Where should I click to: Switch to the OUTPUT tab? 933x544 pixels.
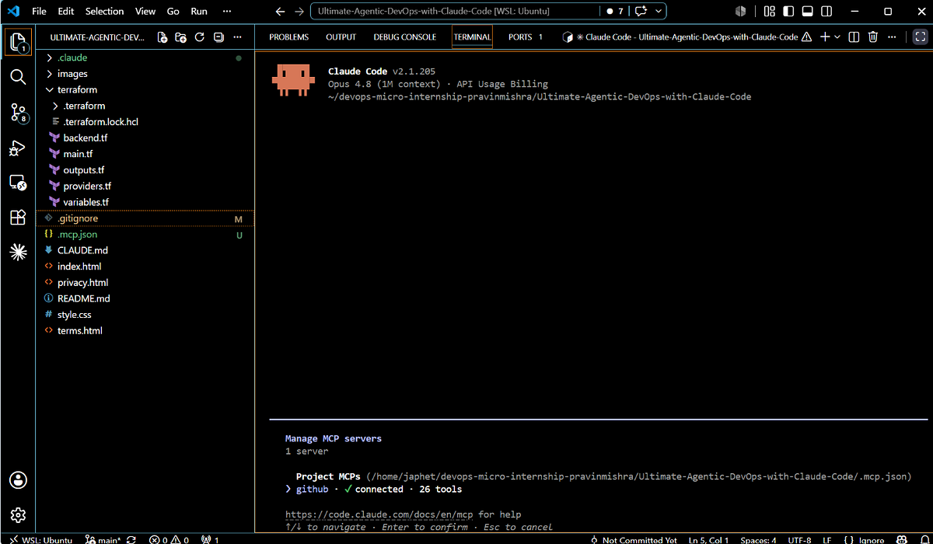[x=341, y=37]
